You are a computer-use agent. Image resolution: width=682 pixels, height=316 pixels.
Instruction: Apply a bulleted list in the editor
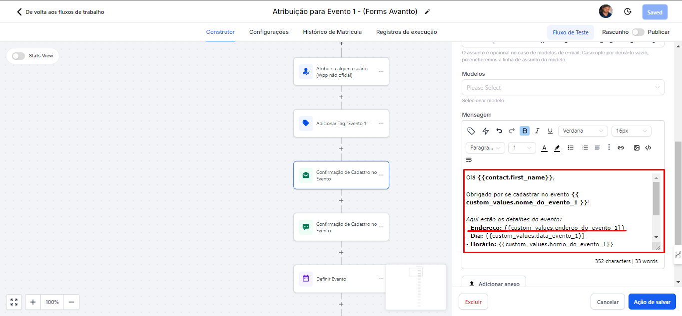click(x=571, y=148)
